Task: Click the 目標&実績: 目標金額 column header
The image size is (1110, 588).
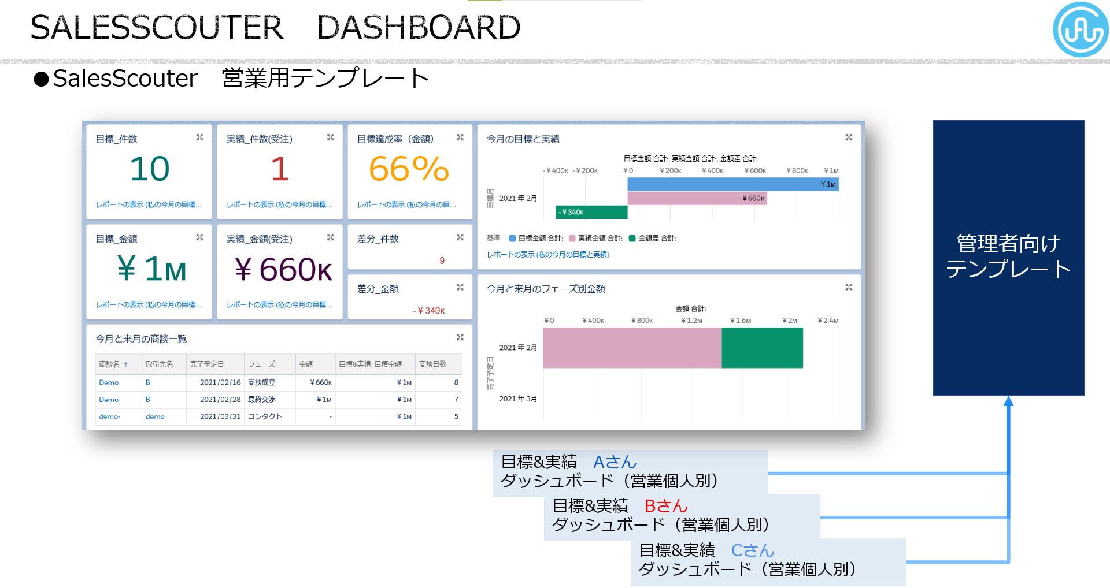Action: tap(375, 364)
